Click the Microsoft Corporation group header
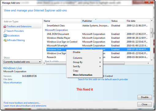Viewport: 156px width, 111px height. click(56, 30)
